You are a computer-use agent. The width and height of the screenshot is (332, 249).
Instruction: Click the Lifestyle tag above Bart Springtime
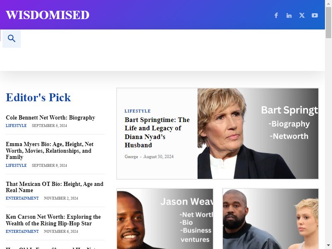(138, 111)
